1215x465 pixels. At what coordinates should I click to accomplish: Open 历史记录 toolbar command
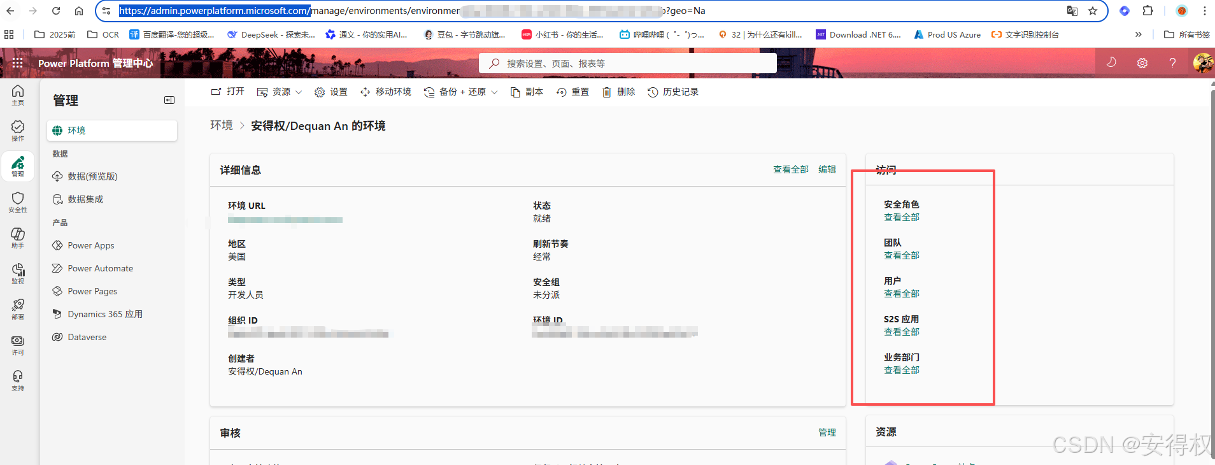click(x=673, y=92)
